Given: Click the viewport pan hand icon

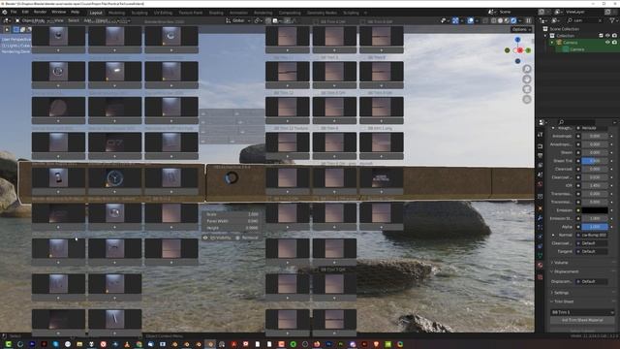Looking at the screenshot, I should point(527,79).
